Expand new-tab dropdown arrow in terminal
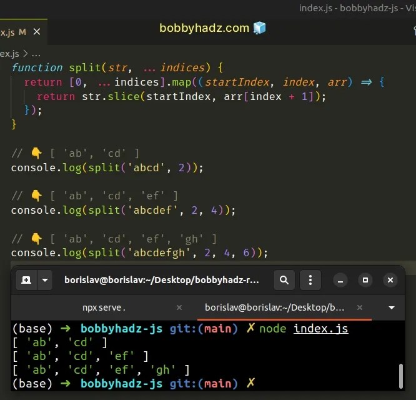 pyautogui.click(x=45, y=280)
